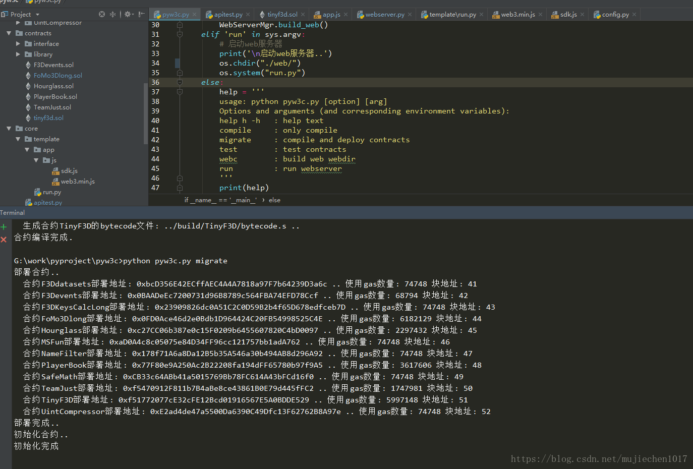Expand the library folder
Viewport: 693px width, 469px height.
18,54
